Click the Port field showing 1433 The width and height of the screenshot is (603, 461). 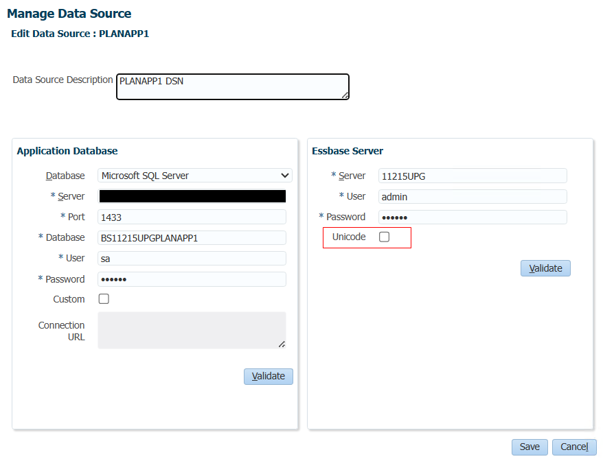click(x=192, y=217)
